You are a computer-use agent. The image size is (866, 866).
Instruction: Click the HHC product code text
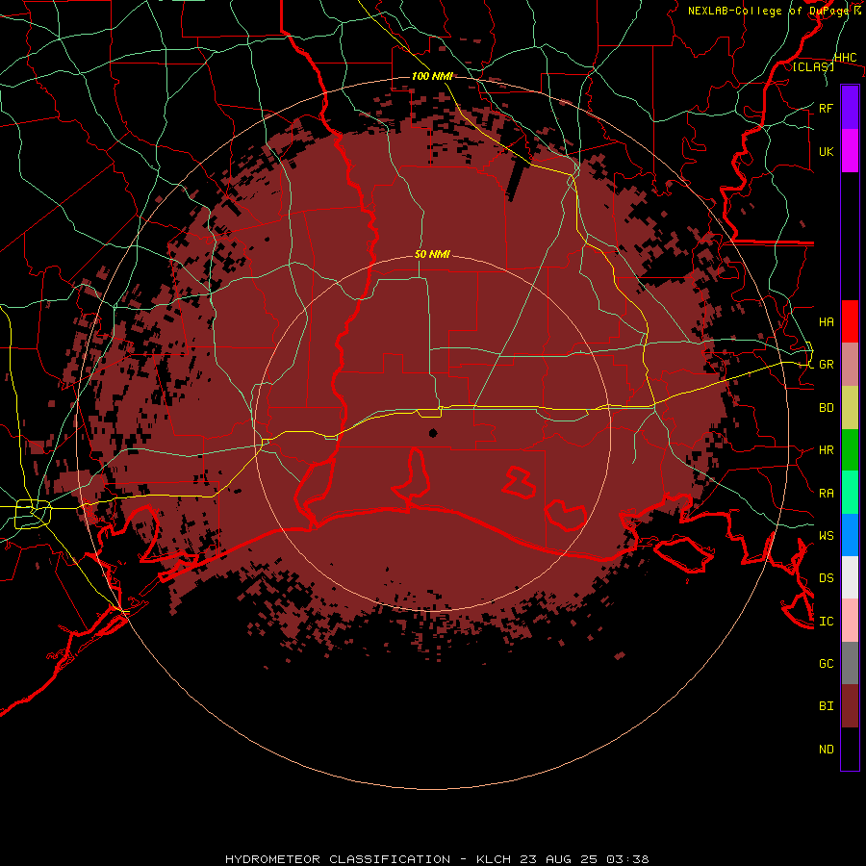(845, 58)
